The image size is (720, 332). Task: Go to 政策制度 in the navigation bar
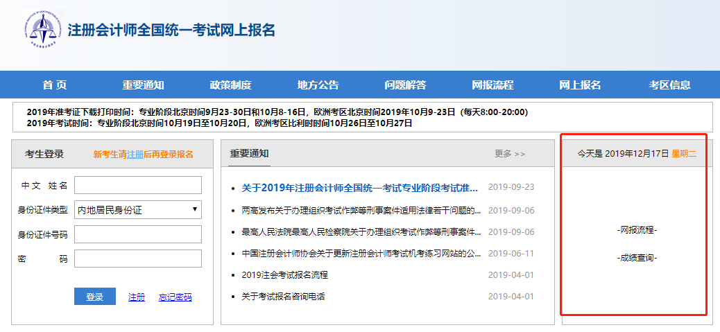tap(230, 85)
